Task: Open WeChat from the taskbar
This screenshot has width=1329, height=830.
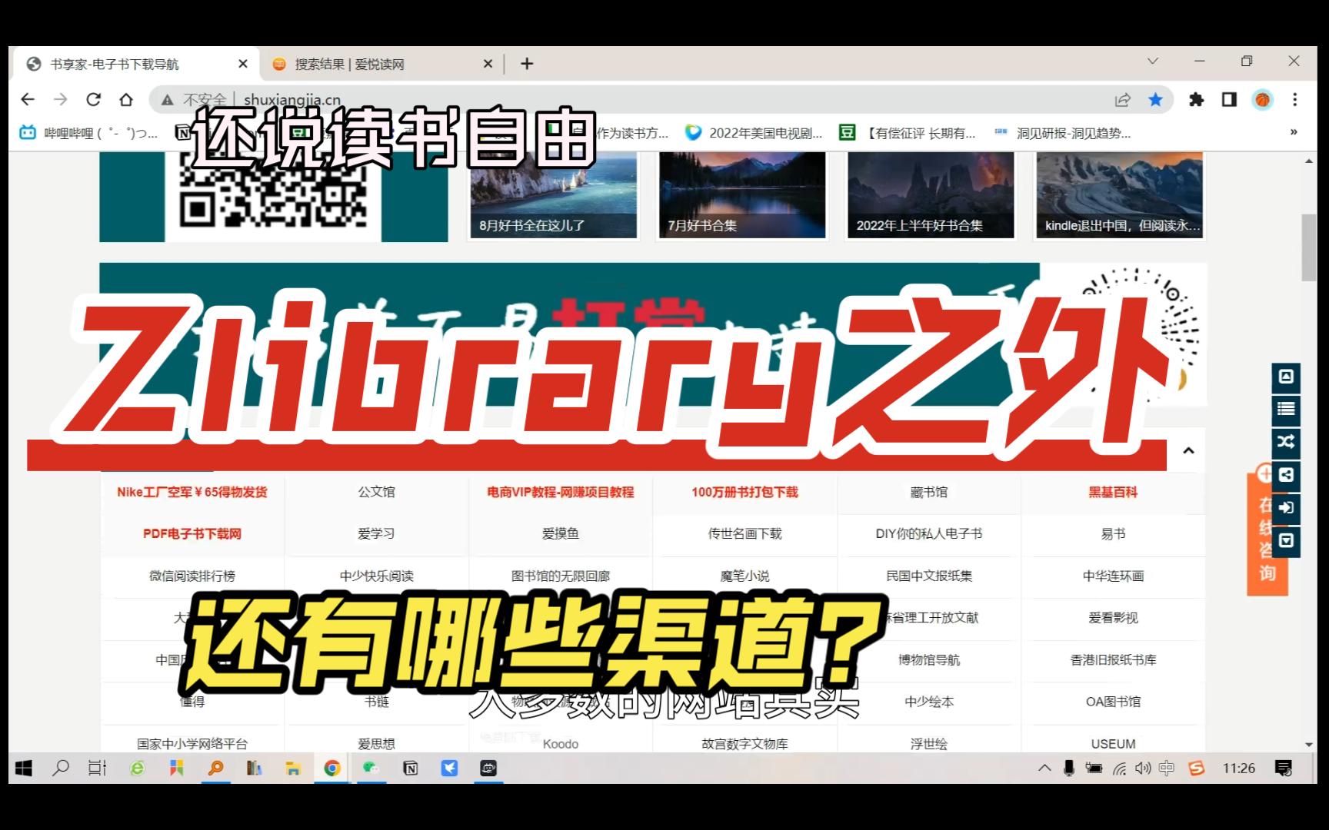Action: click(371, 768)
